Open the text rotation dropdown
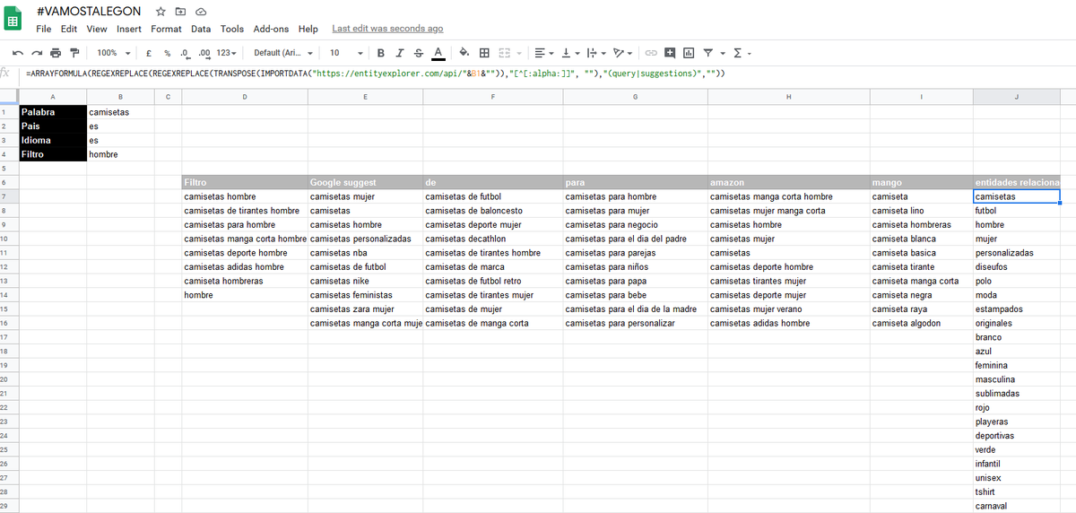The image size is (1076, 513). [624, 53]
